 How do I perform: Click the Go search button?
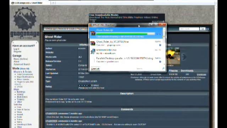[203, 29]
